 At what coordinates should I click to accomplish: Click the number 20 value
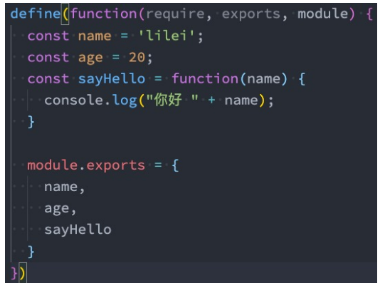137,58
